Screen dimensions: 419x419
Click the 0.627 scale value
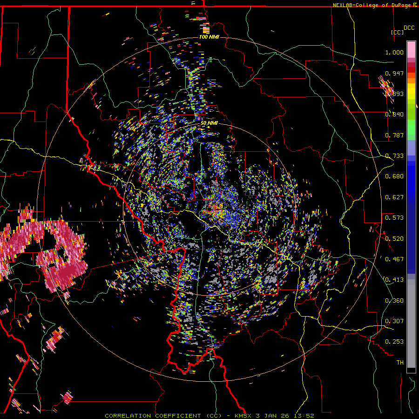394,197
